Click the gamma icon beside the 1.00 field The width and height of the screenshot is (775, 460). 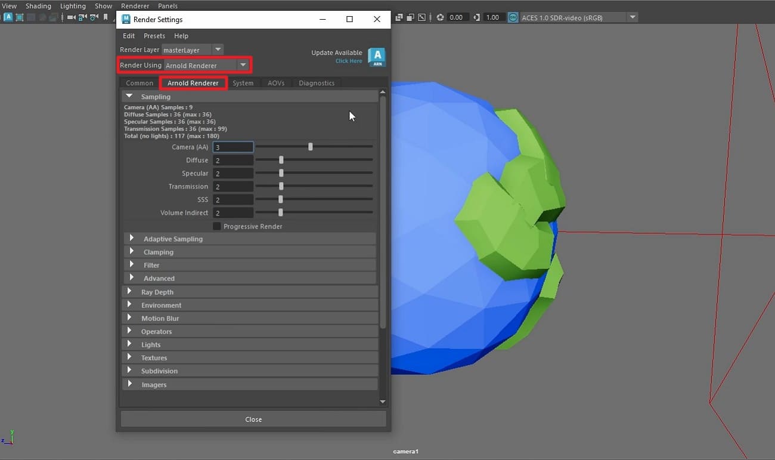click(476, 17)
